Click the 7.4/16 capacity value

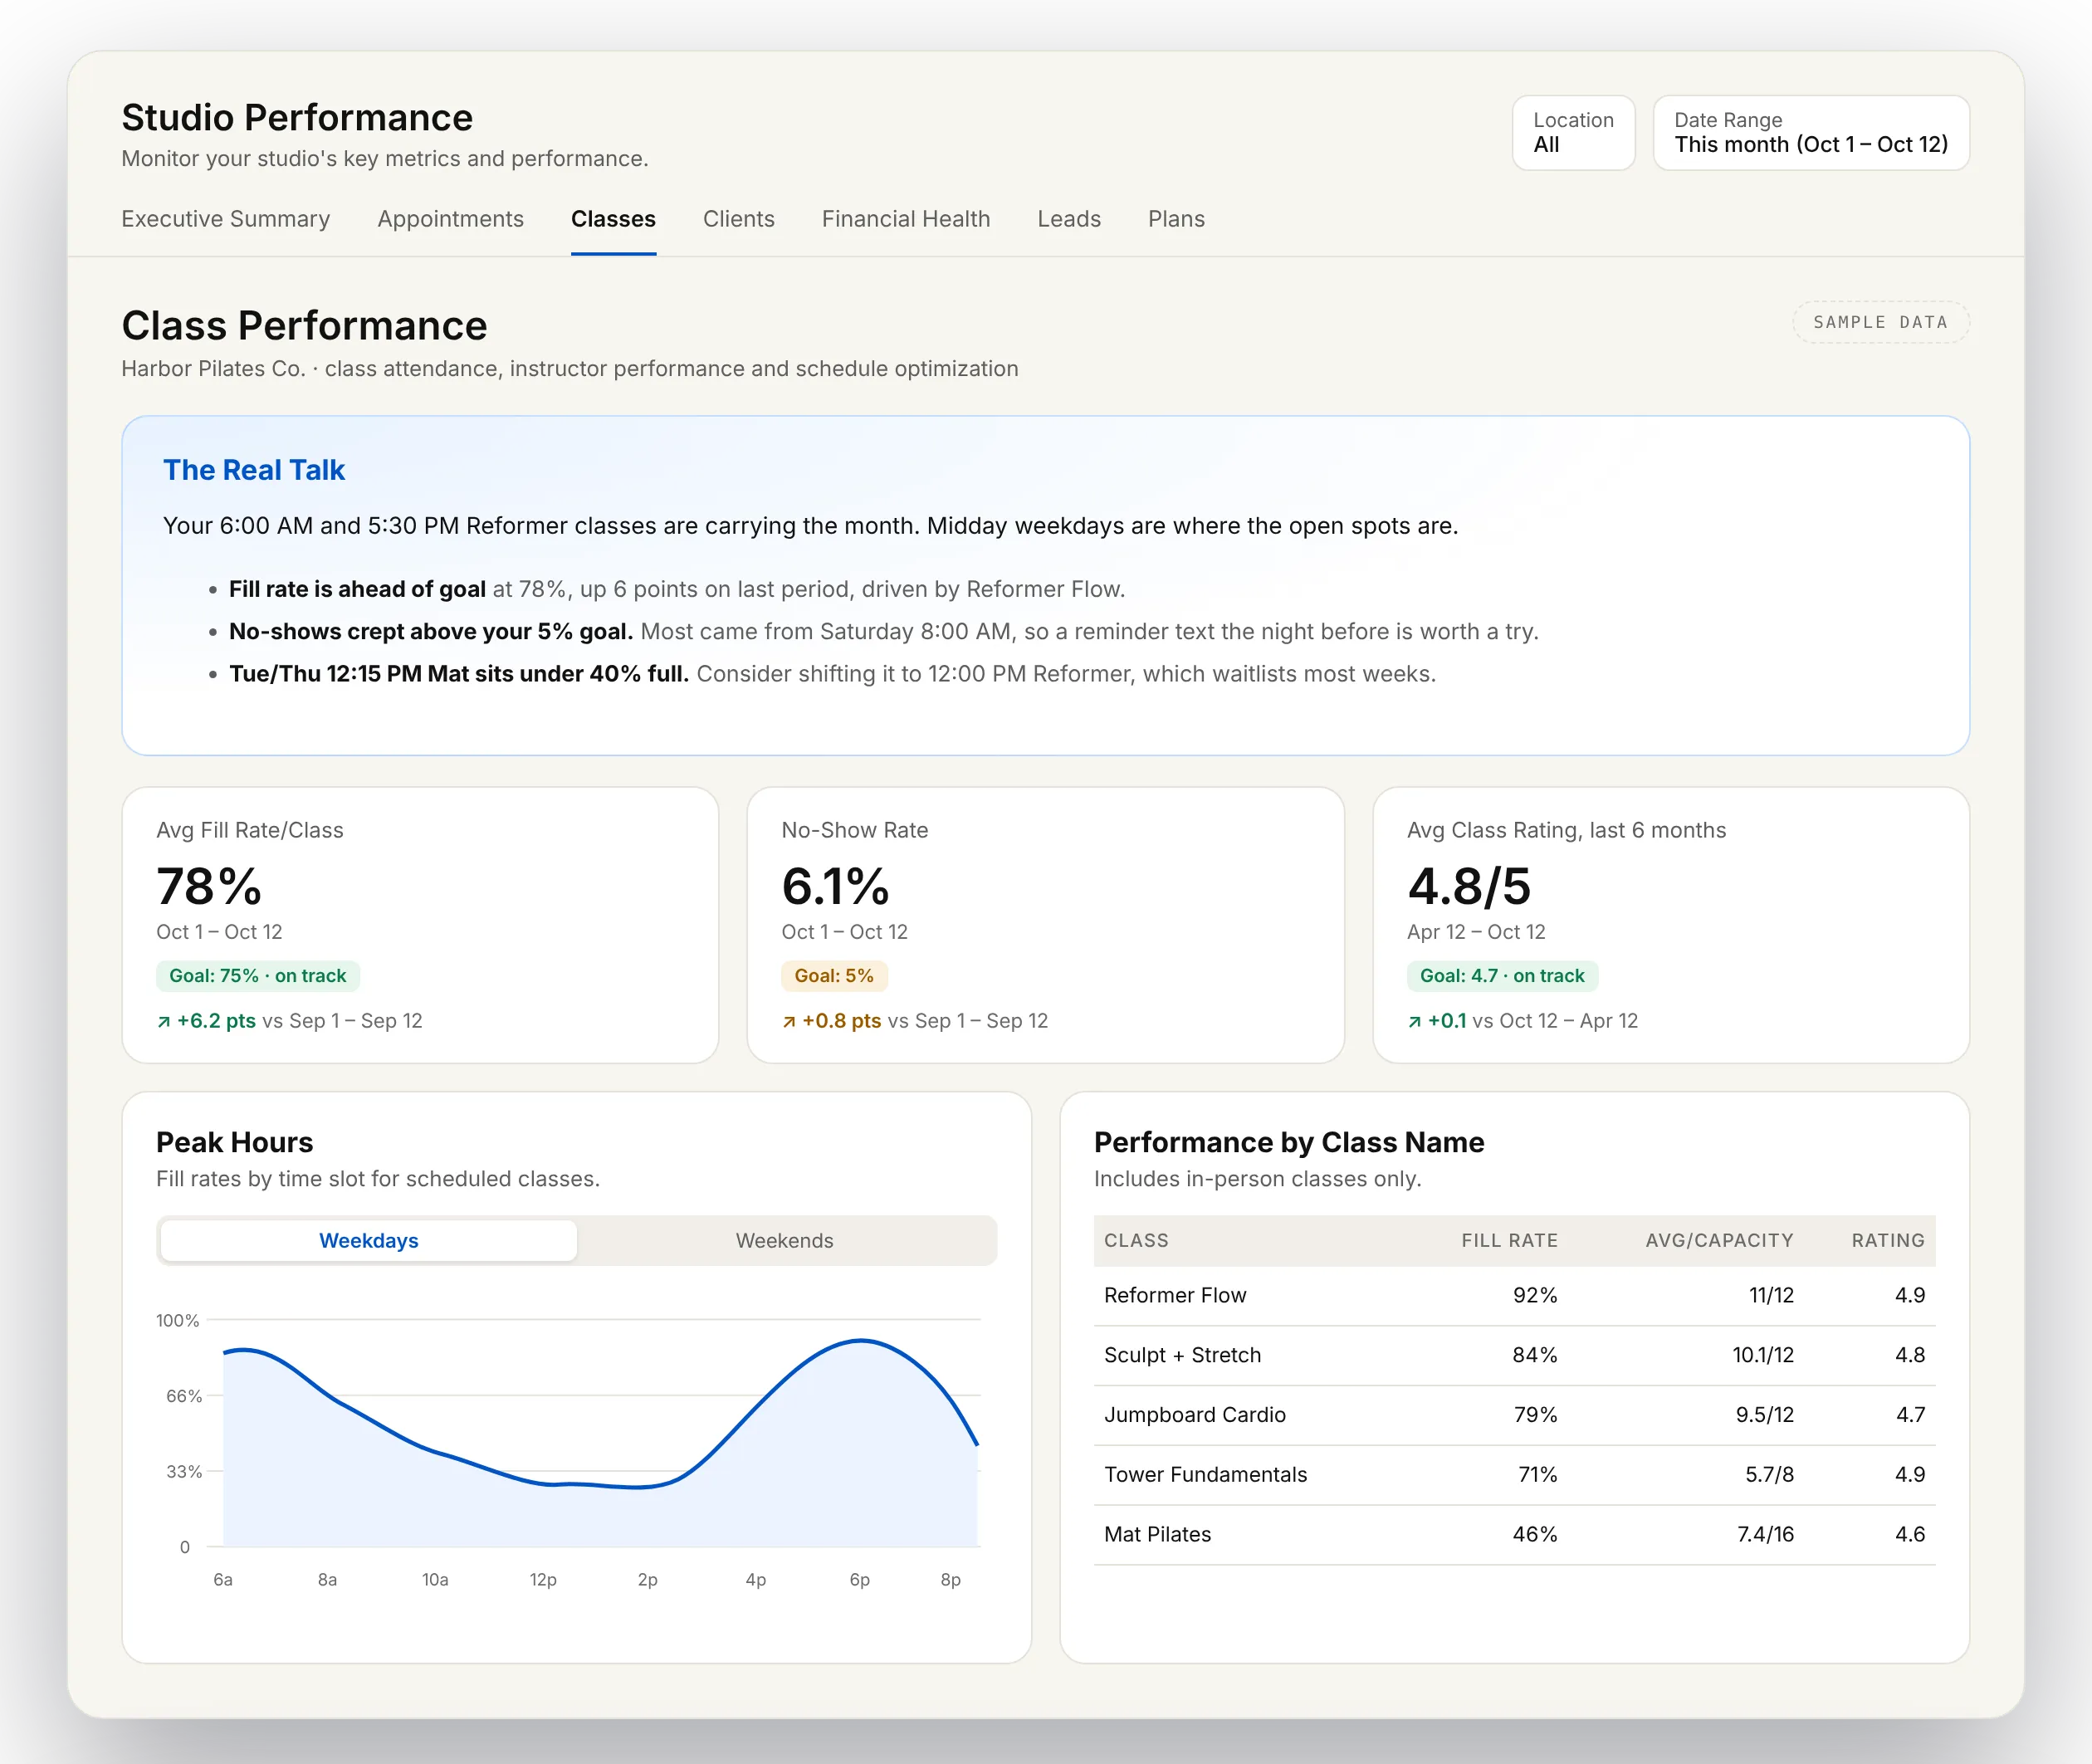pos(1764,1534)
